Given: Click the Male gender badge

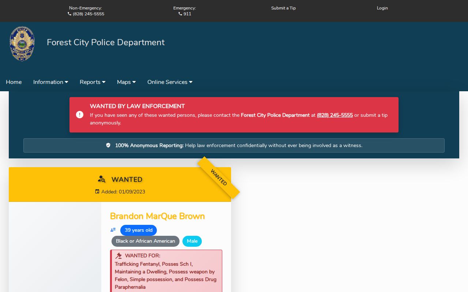Looking at the screenshot, I should click(192, 241).
